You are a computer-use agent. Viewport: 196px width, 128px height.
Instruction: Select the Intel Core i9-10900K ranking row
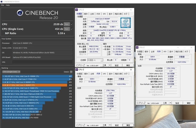pos(37,76)
